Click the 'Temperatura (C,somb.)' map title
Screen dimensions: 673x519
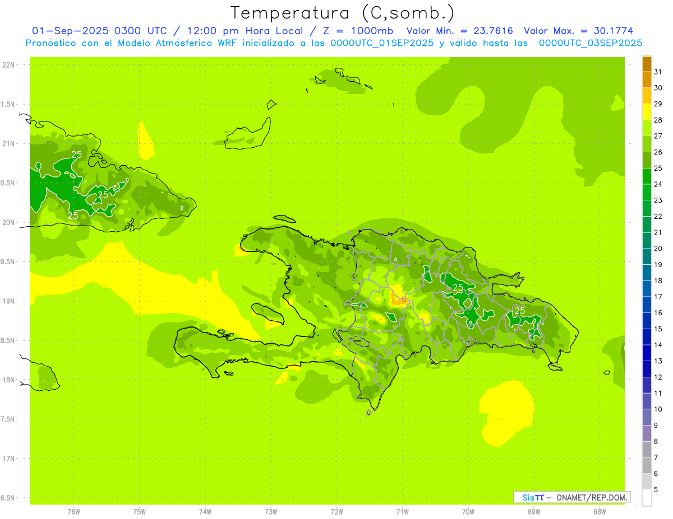(x=342, y=13)
